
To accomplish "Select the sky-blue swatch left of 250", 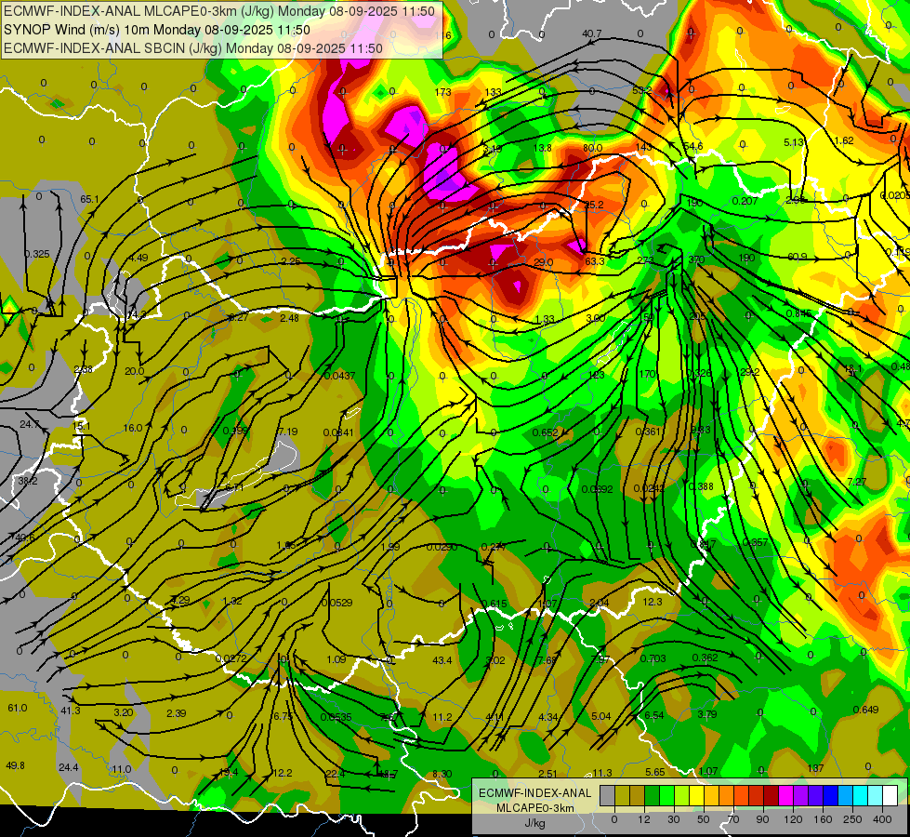I will tap(845, 795).
